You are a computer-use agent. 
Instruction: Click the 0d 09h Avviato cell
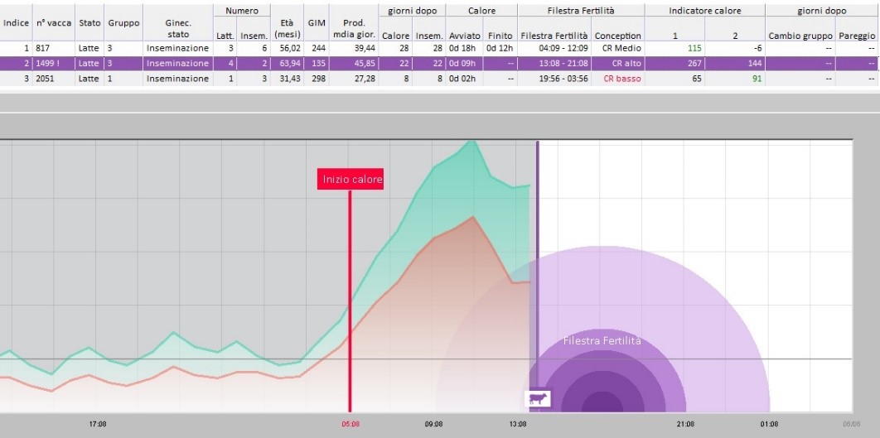pos(462,64)
